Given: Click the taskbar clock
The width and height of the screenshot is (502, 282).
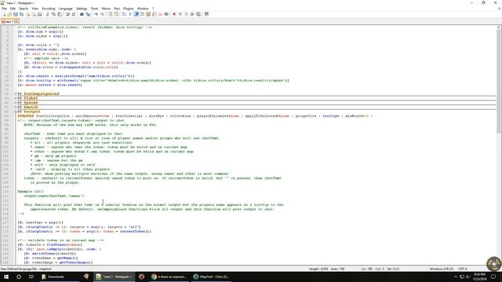Looking at the screenshot, I should coord(479,277).
